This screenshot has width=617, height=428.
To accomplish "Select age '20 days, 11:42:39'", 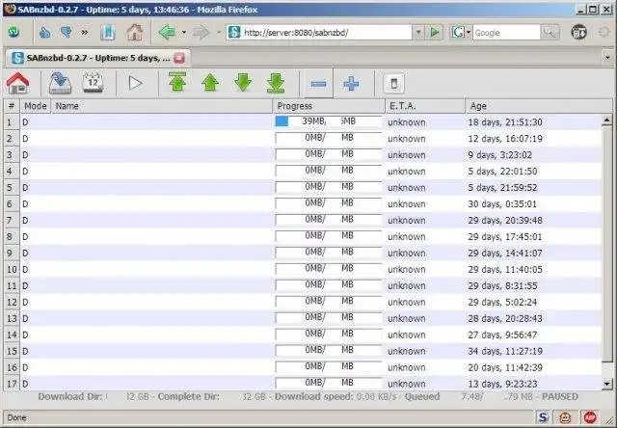I will coord(505,367).
